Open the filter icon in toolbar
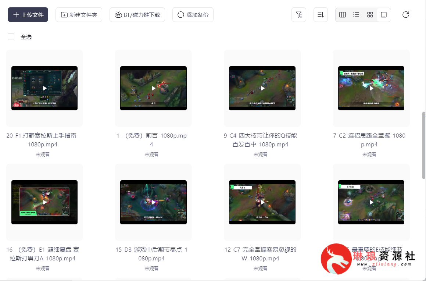This screenshot has width=426, height=281. click(299, 15)
